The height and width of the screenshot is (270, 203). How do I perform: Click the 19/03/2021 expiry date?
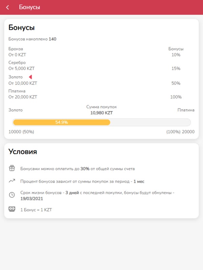point(31,199)
